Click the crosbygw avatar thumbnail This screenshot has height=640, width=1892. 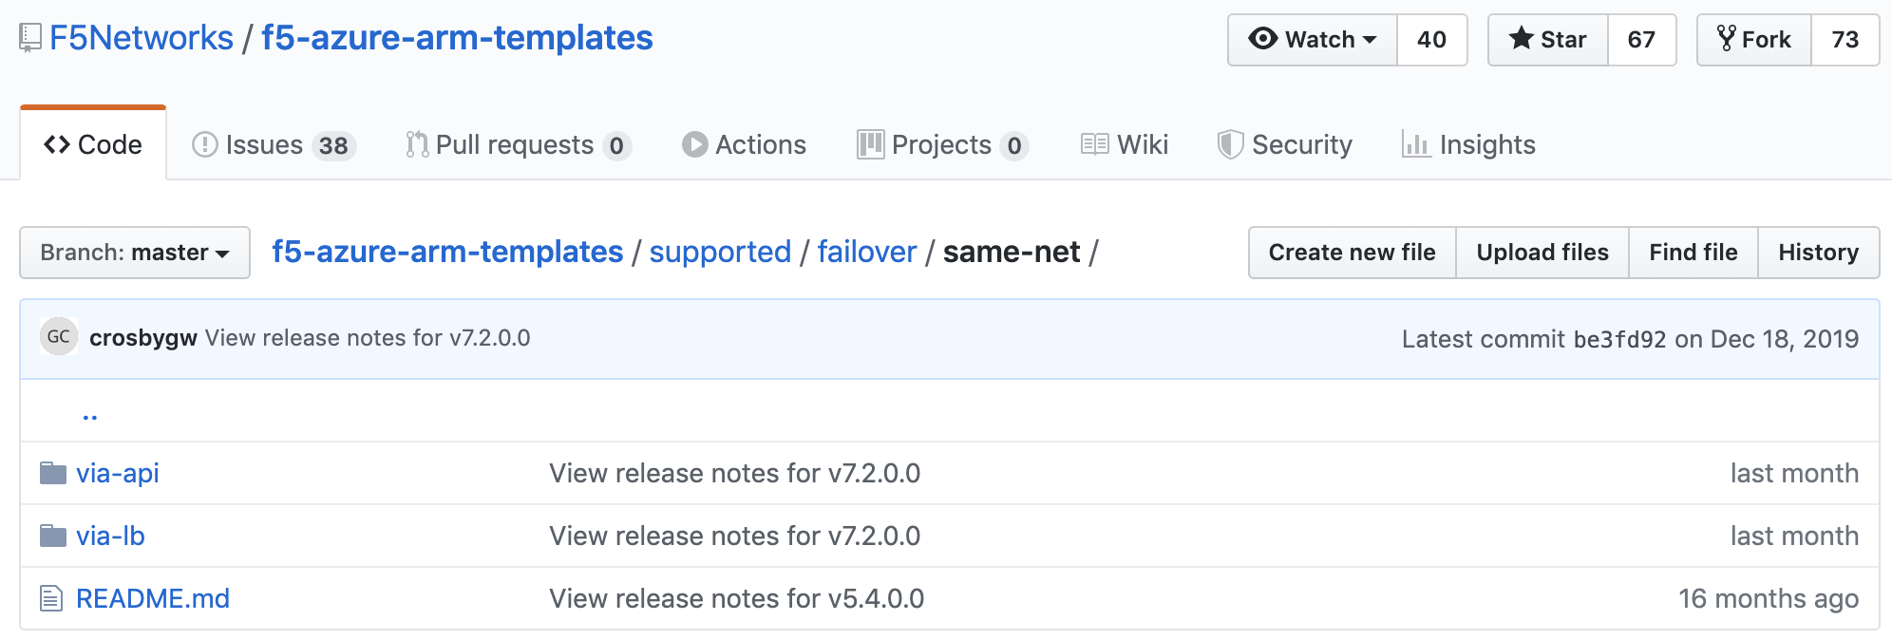click(x=59, y=337)
